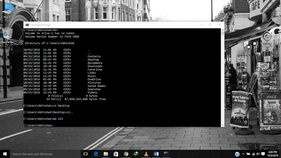Minimize the Command Prompt window
Image resolution: width=281 pixels, height=158 pixels.
[201, 25]
